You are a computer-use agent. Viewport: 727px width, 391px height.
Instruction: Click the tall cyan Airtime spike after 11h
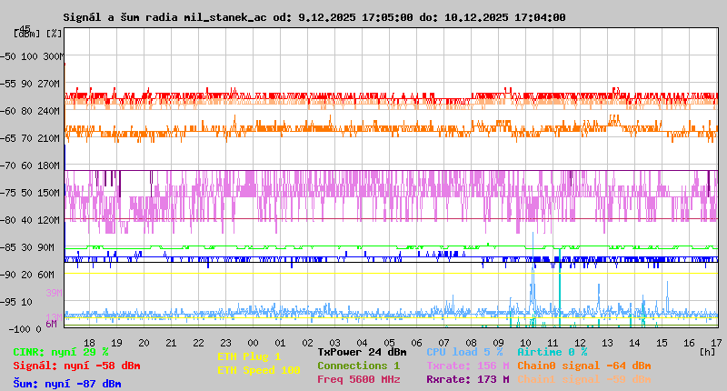point(560,287)
